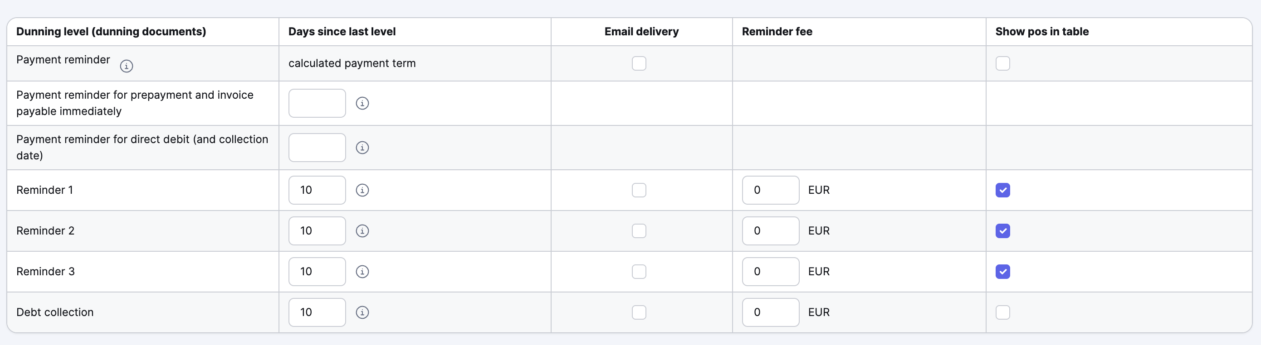
Task: Tick Show pos in table for Payment reminder
Action: tap(1002, 63)
